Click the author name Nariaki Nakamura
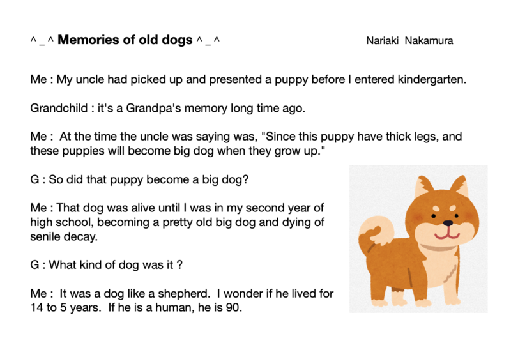Image resolution: width=511 pixels, height=359 pixels. click(409, 41)
